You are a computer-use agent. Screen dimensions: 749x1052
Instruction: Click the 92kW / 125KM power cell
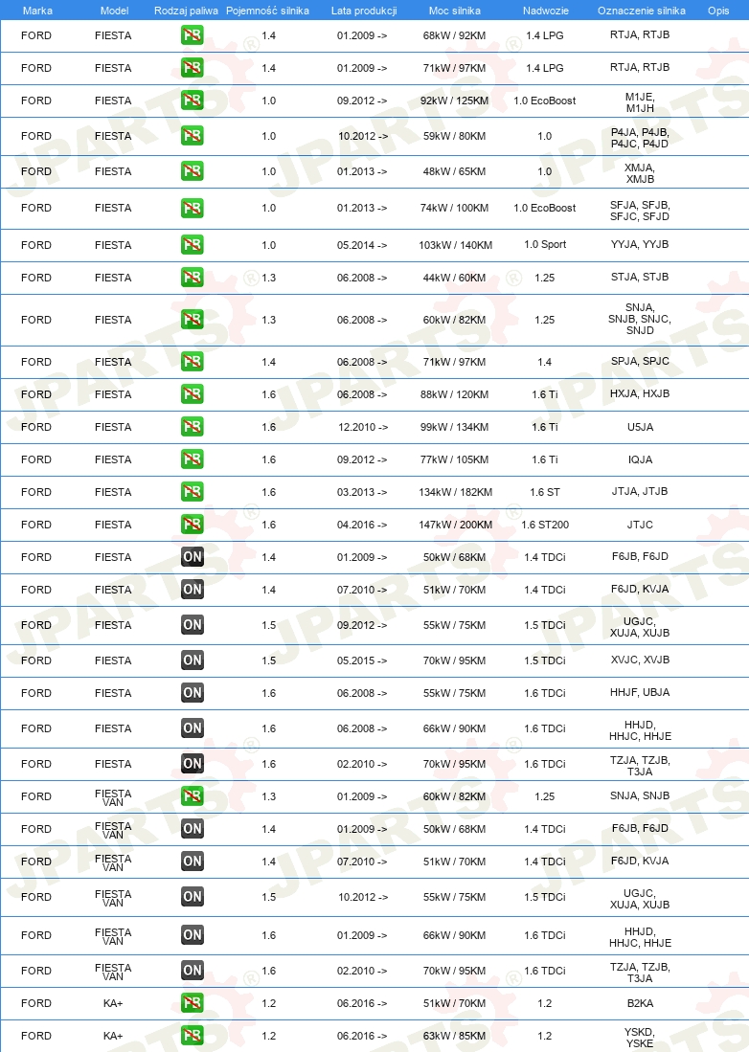(454, 101)
